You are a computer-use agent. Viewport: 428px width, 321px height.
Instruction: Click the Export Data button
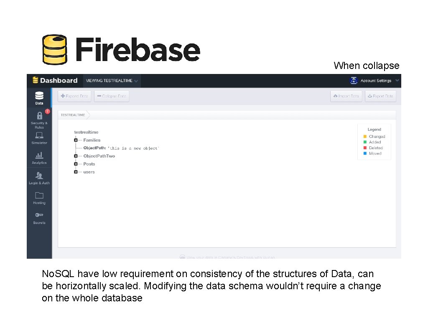tap(380, 96)
